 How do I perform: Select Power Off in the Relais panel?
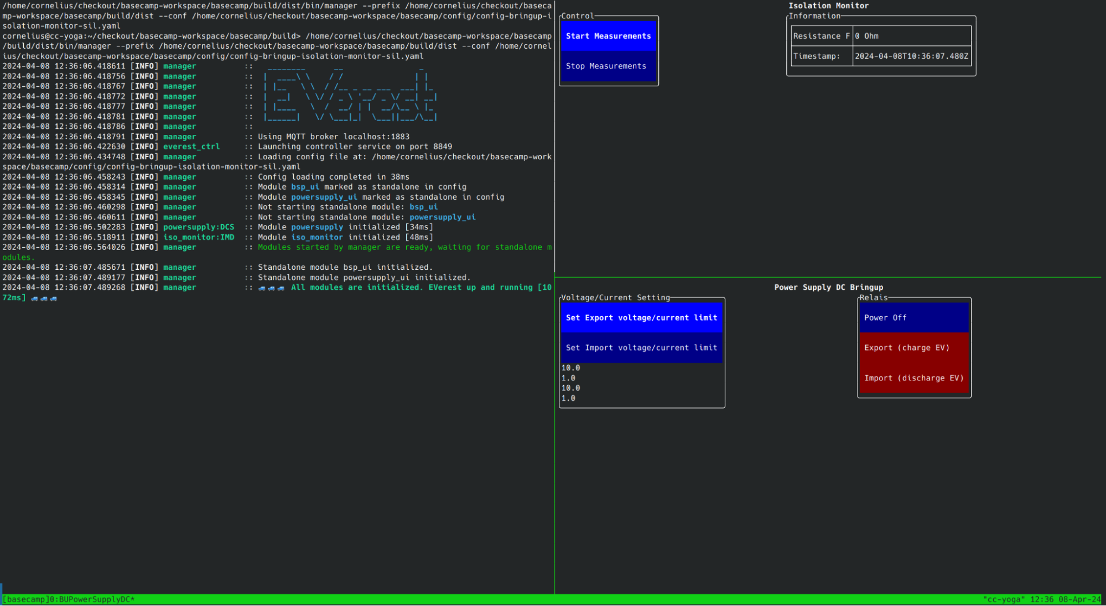click(x=913, y=317)
